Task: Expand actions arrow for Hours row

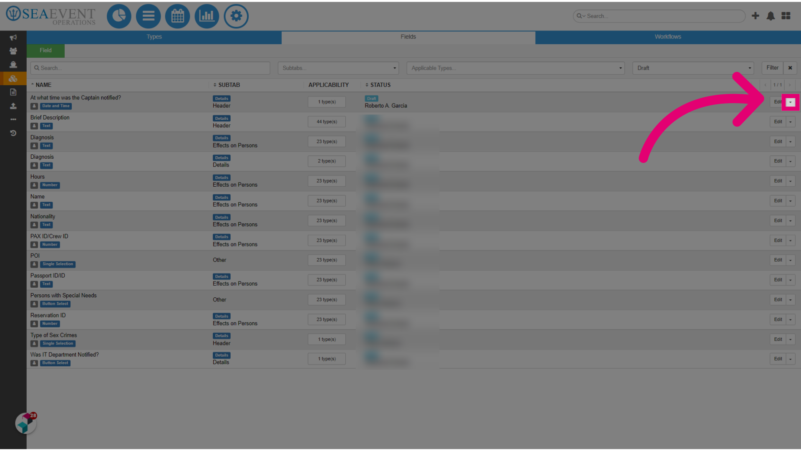Action: [791, 181]
